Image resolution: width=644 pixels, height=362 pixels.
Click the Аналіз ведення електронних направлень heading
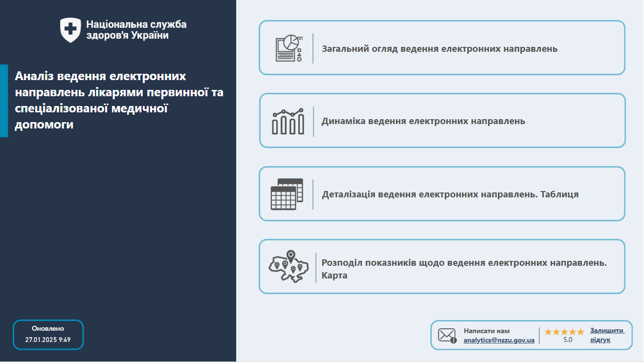(119, 101)
